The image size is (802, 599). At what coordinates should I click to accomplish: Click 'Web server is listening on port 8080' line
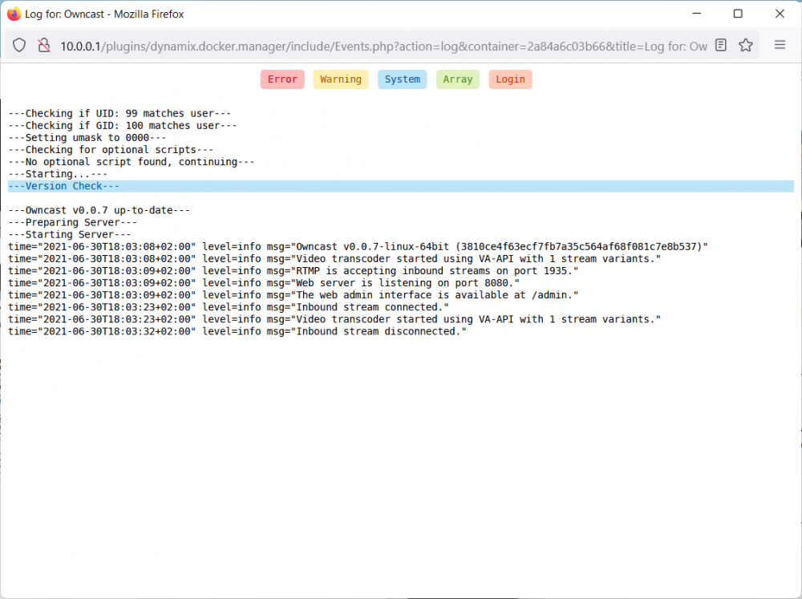(x=264, y=283)
